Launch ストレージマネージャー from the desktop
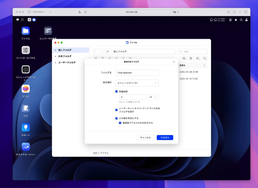 26,69
